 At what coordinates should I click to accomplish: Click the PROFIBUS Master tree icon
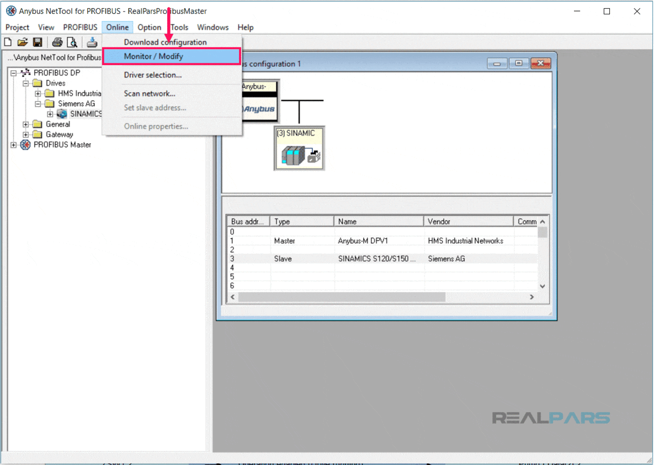(x=25, y=145)
